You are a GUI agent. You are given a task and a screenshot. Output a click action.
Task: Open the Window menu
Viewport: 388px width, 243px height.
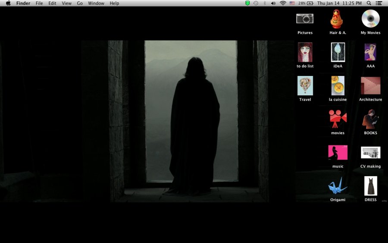pos(96,3)
